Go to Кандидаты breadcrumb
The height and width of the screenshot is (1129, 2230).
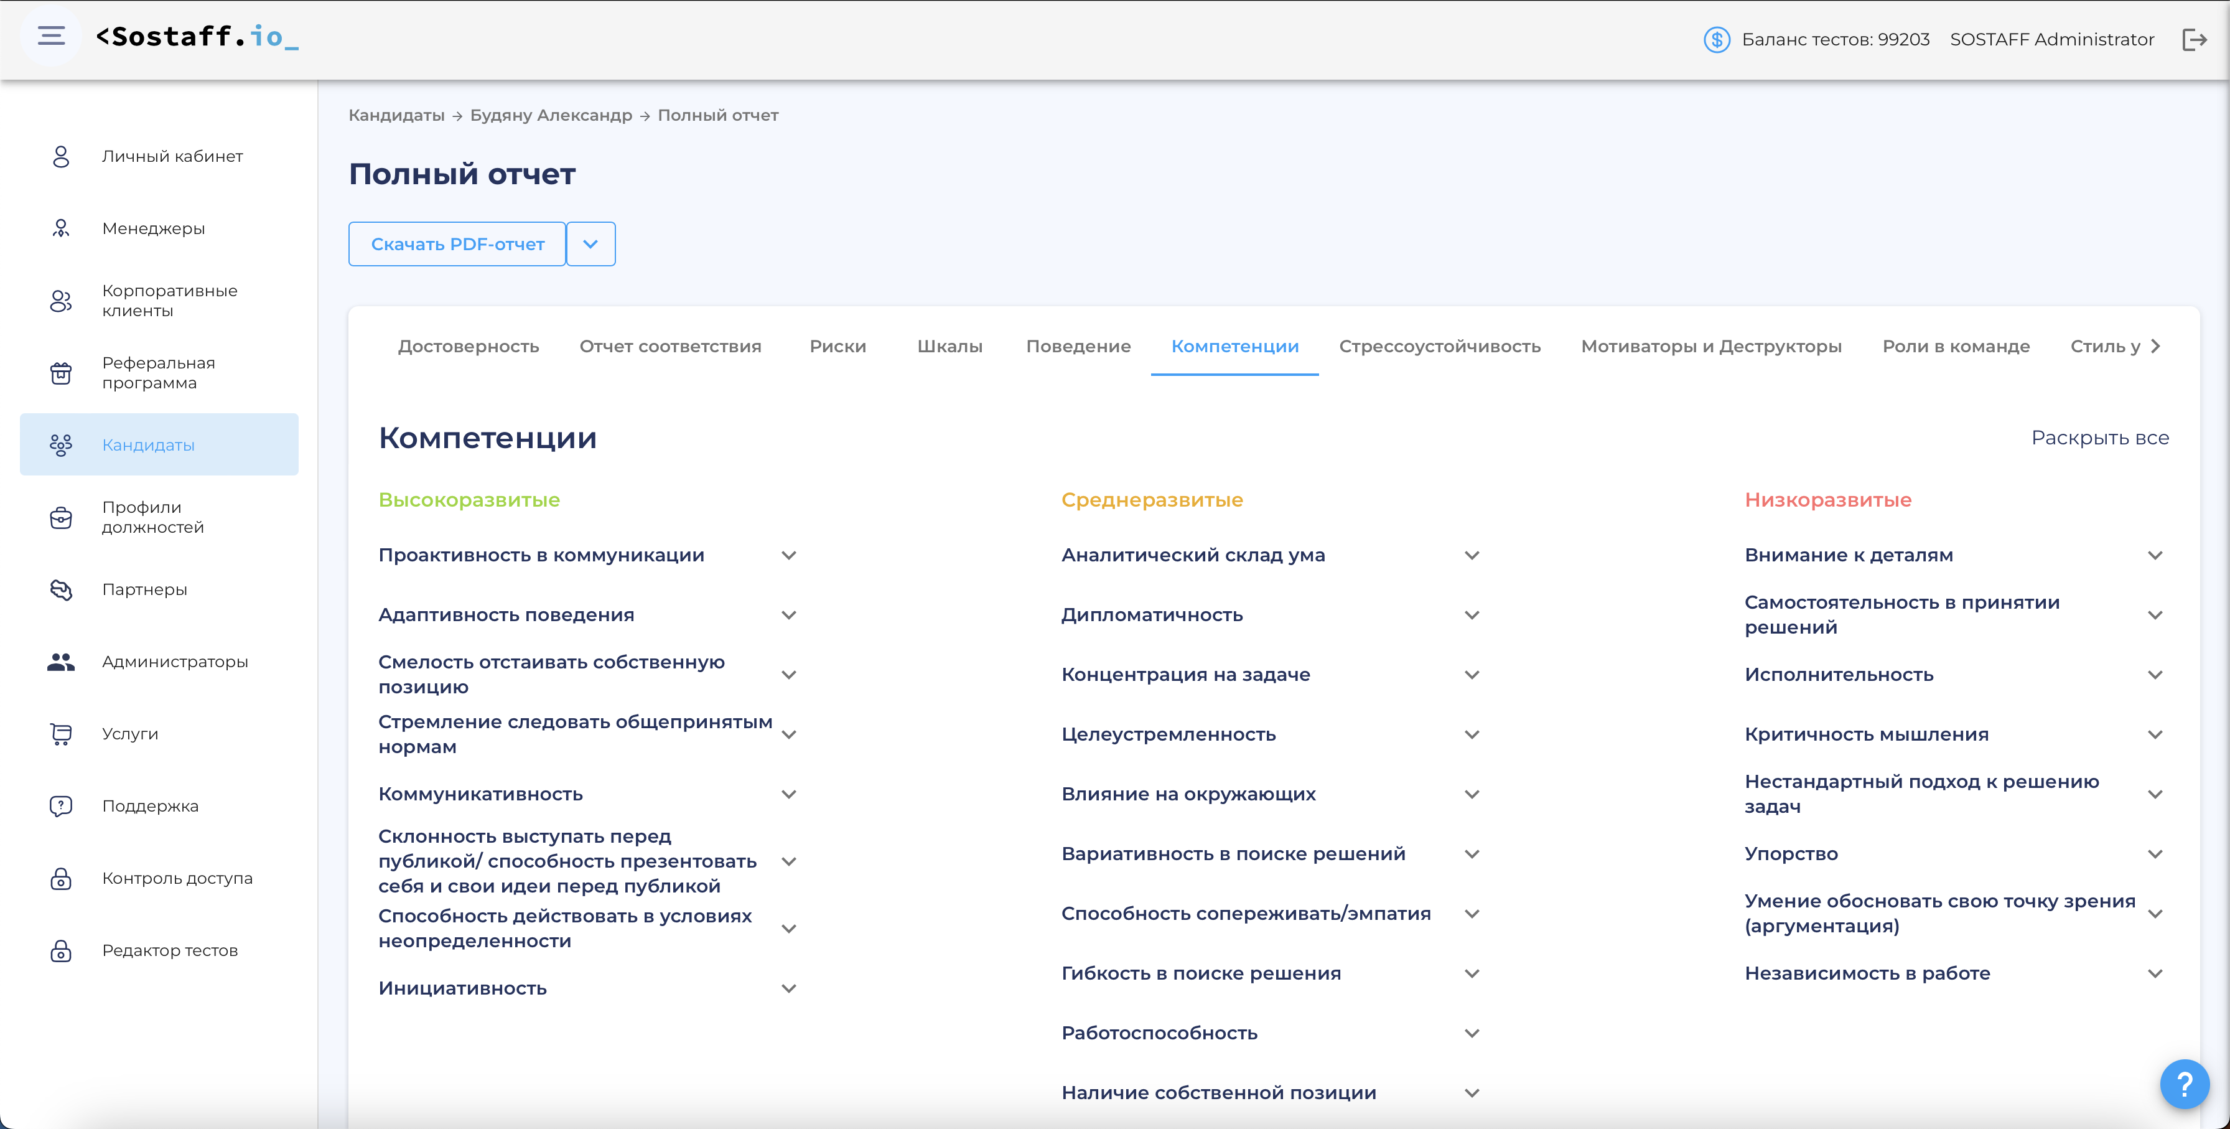pos(396,115)
